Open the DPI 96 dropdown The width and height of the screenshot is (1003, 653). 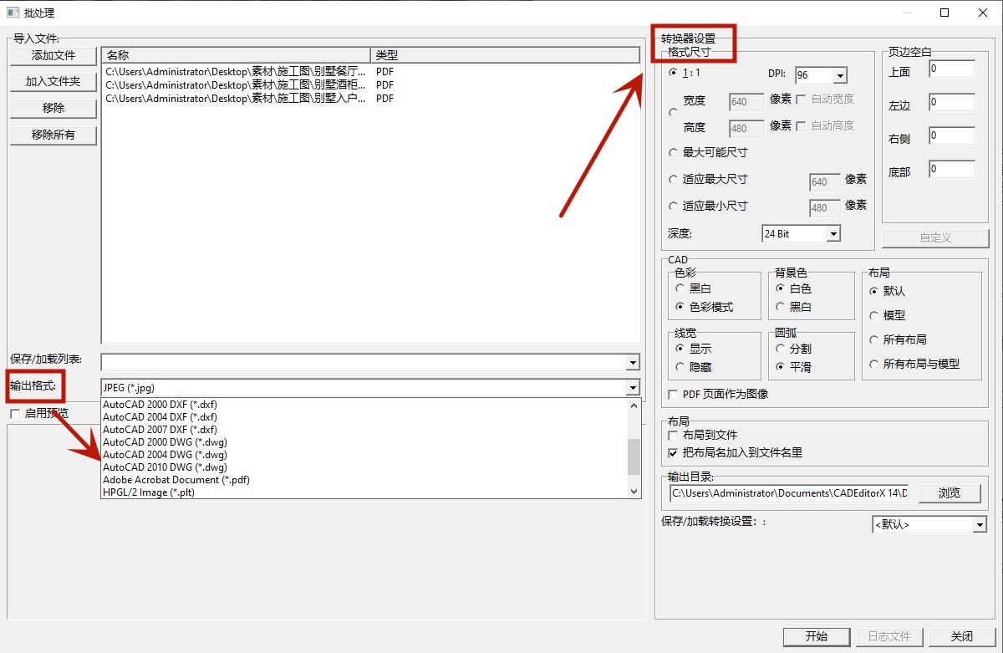tap(840, 76)
